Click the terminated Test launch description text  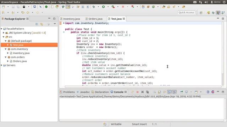click(x=130, y=96)
